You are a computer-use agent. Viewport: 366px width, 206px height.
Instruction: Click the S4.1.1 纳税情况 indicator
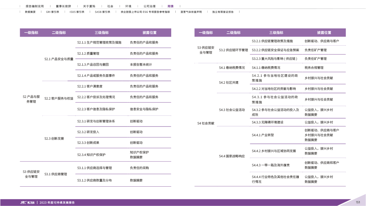[x=266, y=68]
